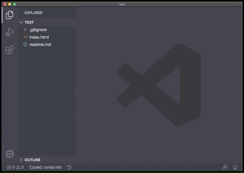Collapse the TEST folder section
This screenshot has width=244, height=173.
(21, 23)
